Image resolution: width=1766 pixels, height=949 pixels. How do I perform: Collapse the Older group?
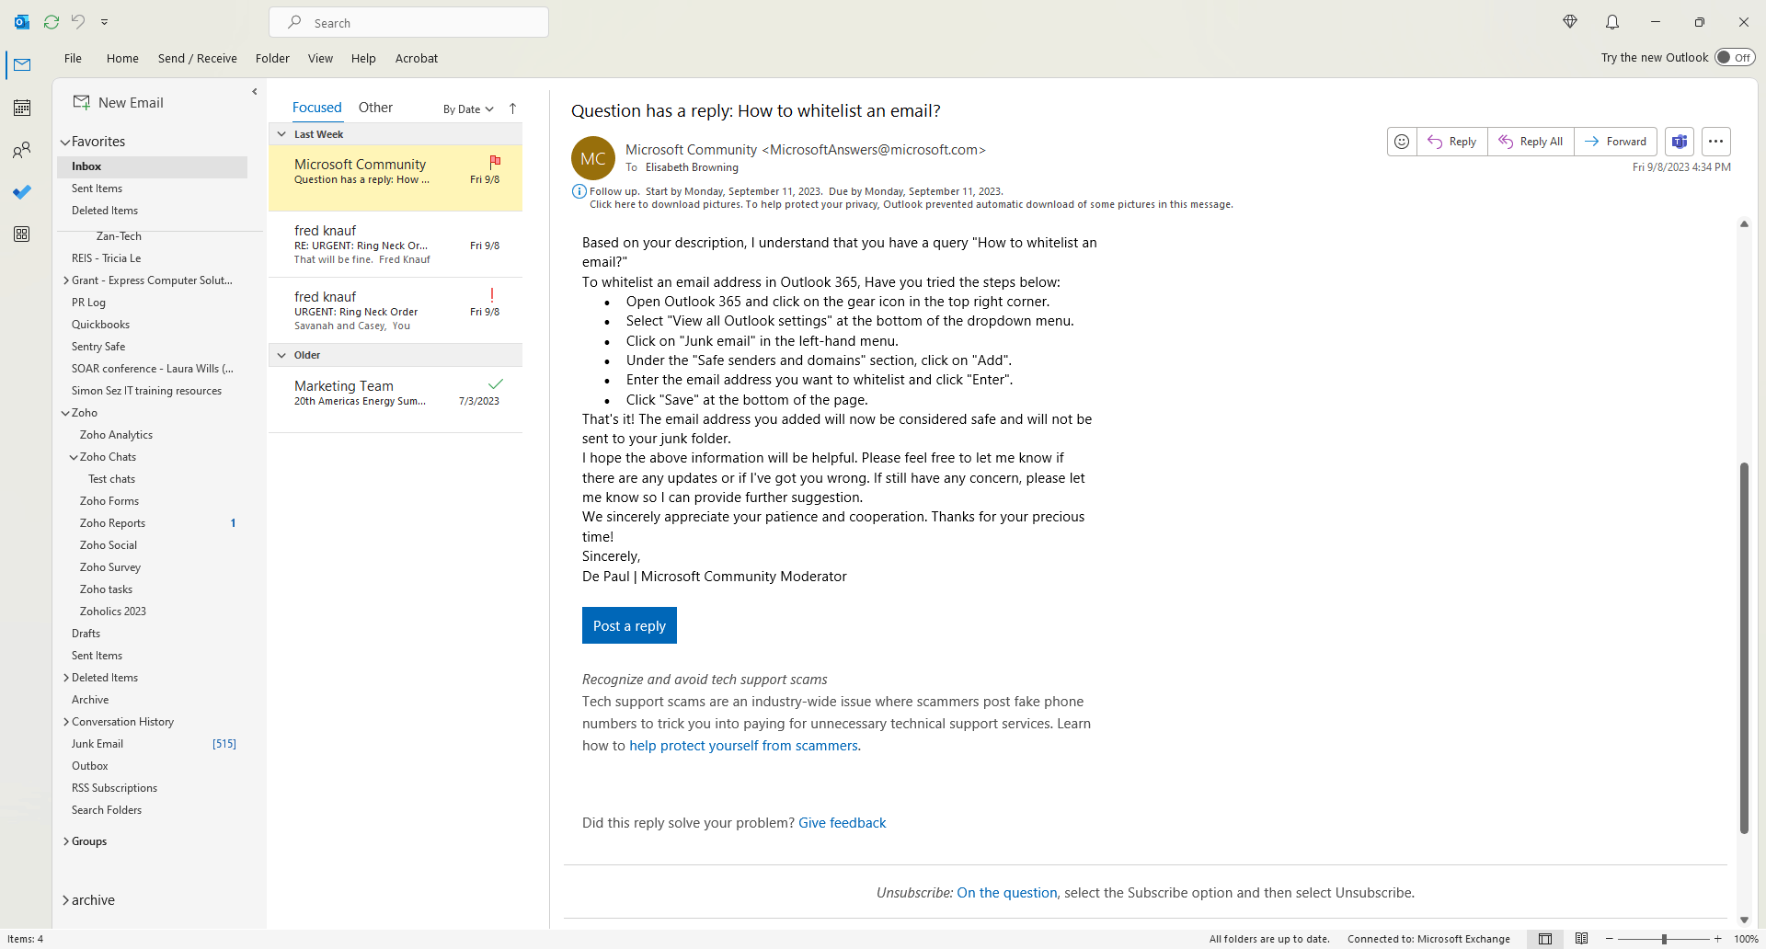pos(281,355)
